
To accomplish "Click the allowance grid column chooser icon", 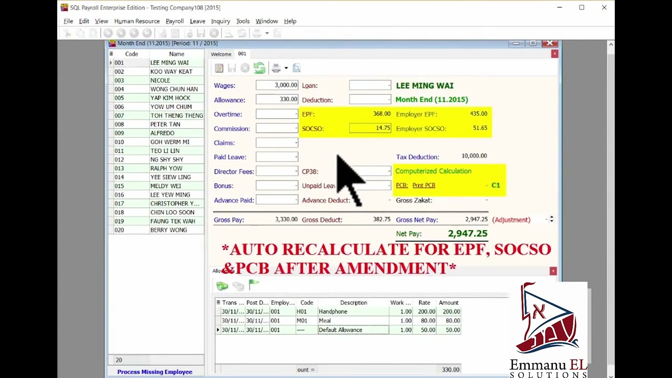I will [218, 302].
